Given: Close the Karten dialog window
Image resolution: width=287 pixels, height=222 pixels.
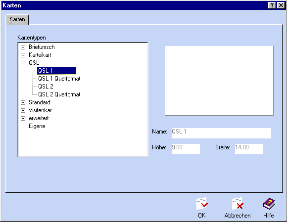Looking at the screenshot, I should click(x=281, y=5).
